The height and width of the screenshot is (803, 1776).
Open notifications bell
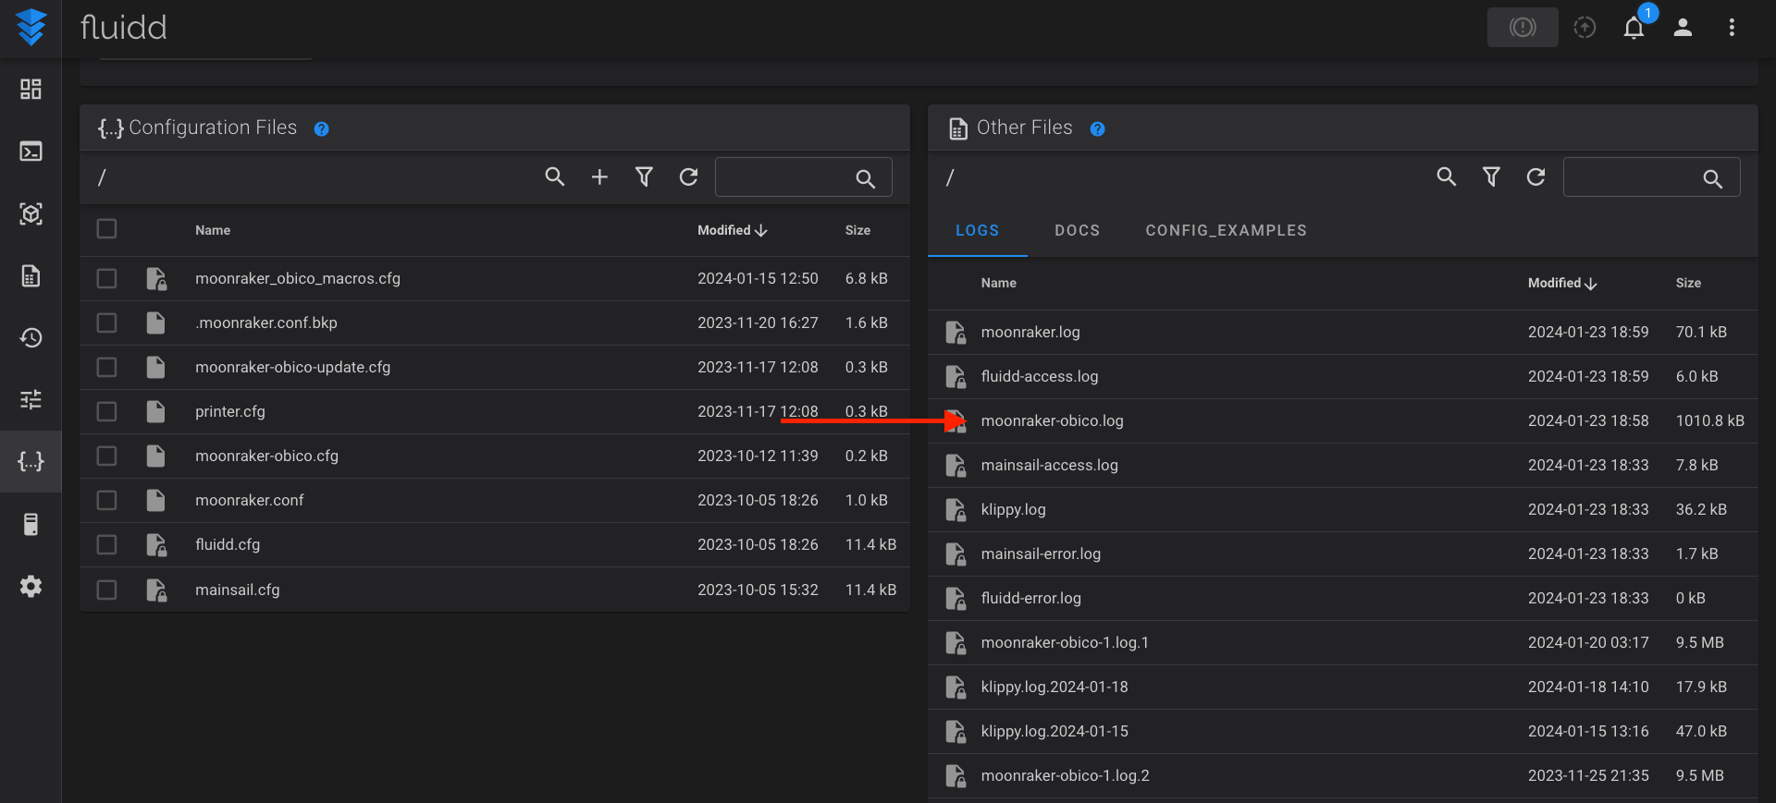[x=1634, y=28]
